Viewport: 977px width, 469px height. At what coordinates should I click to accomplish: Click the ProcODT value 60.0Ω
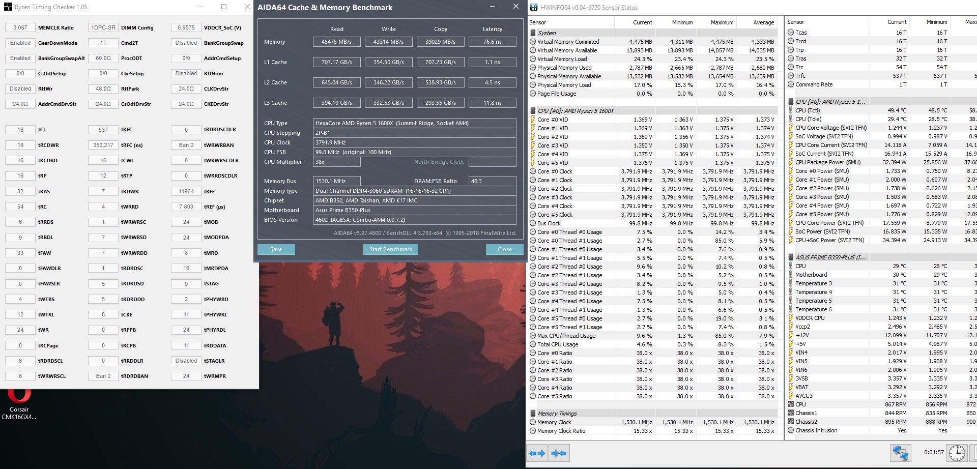tap(103, 58)
